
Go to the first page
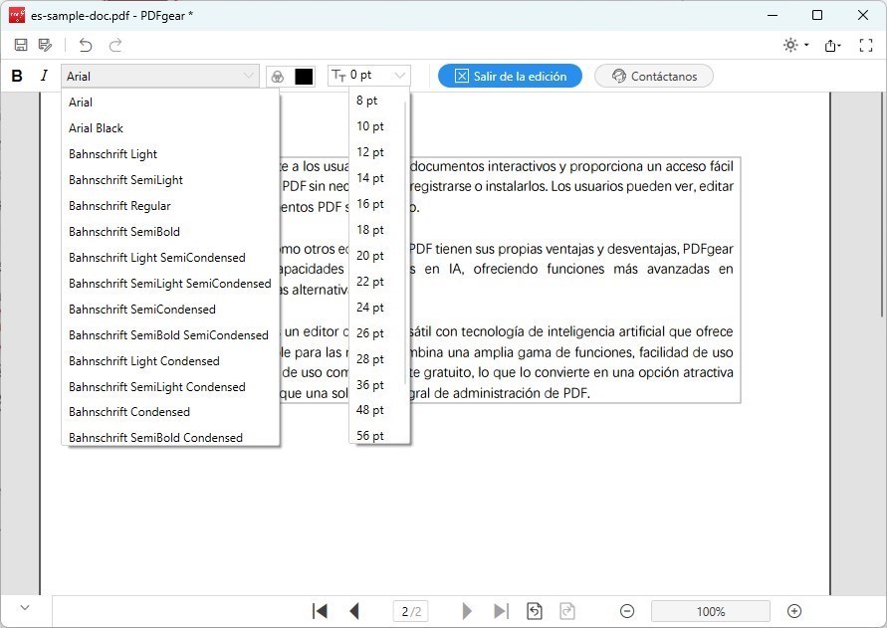(x=320, y=611)
